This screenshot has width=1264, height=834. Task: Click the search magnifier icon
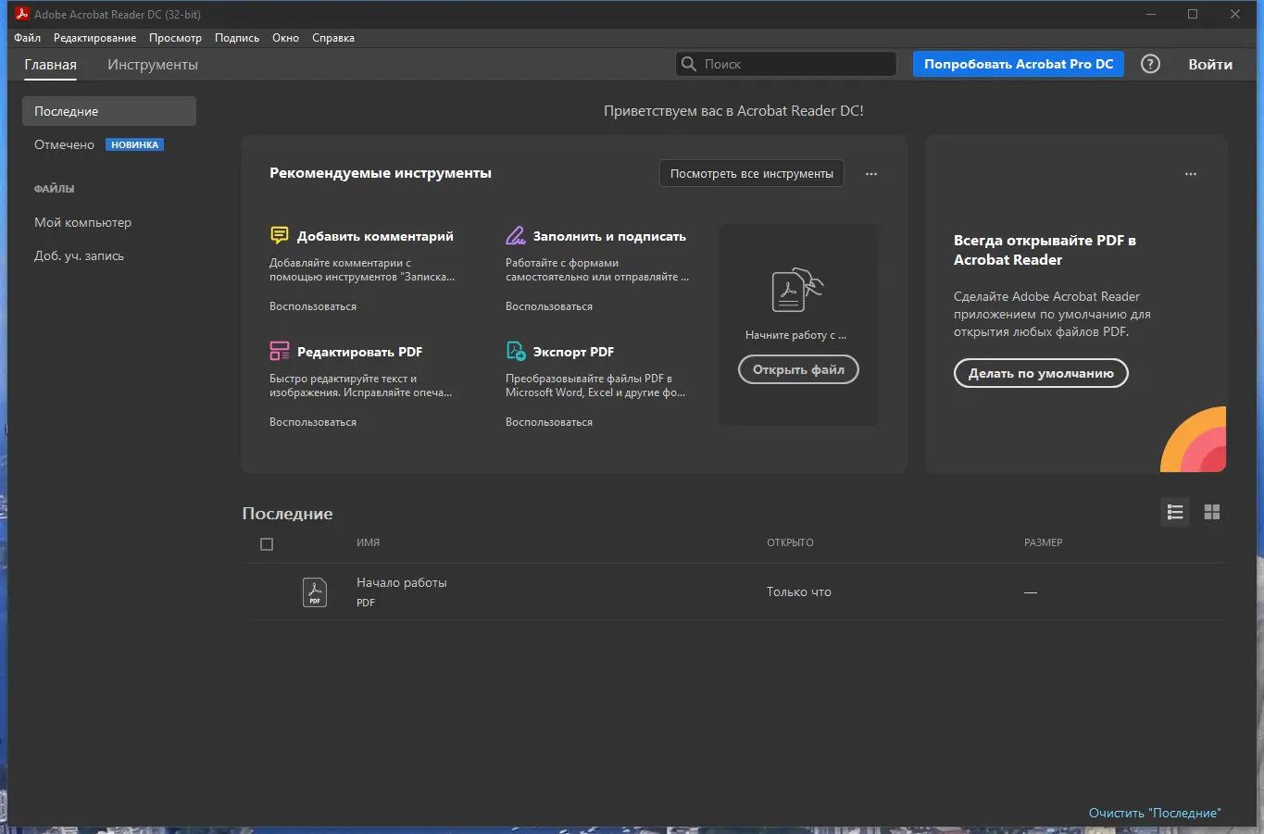[x=688, y=63]
